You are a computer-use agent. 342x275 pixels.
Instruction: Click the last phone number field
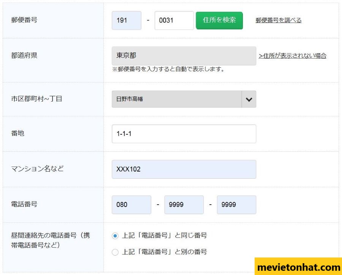click(236, 205)
